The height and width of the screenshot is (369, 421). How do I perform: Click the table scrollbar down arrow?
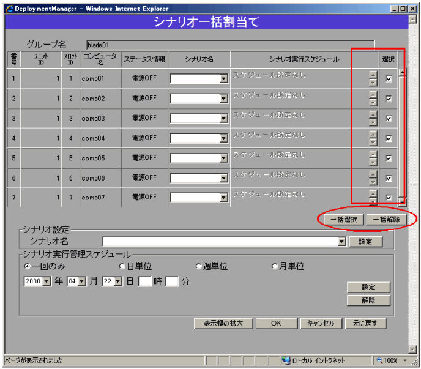[402, 201]
